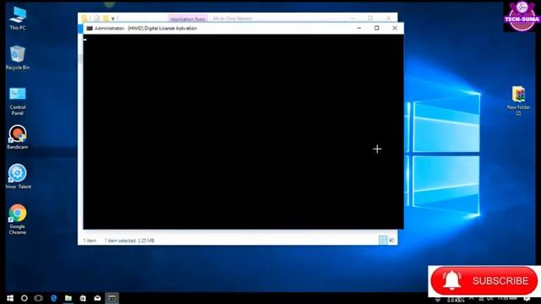Launch the Driver Talent desktop shortcut
Viewport: 541px width, 304px height.
(18, 176)
